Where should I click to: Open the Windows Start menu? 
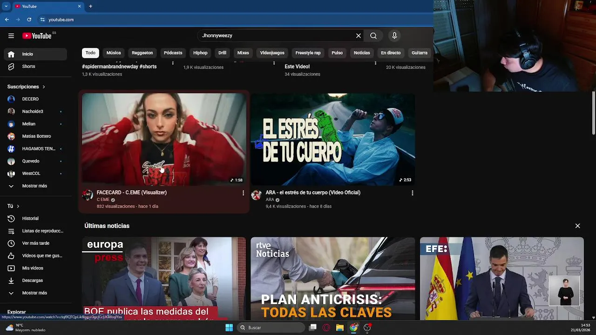229,328
